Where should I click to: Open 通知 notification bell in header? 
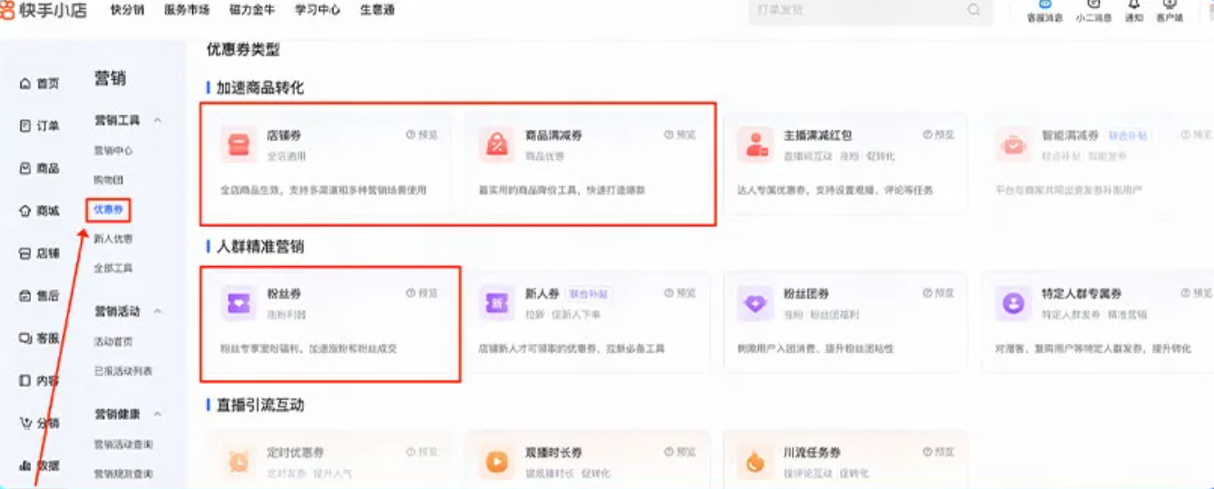(x=1134, y=5)
